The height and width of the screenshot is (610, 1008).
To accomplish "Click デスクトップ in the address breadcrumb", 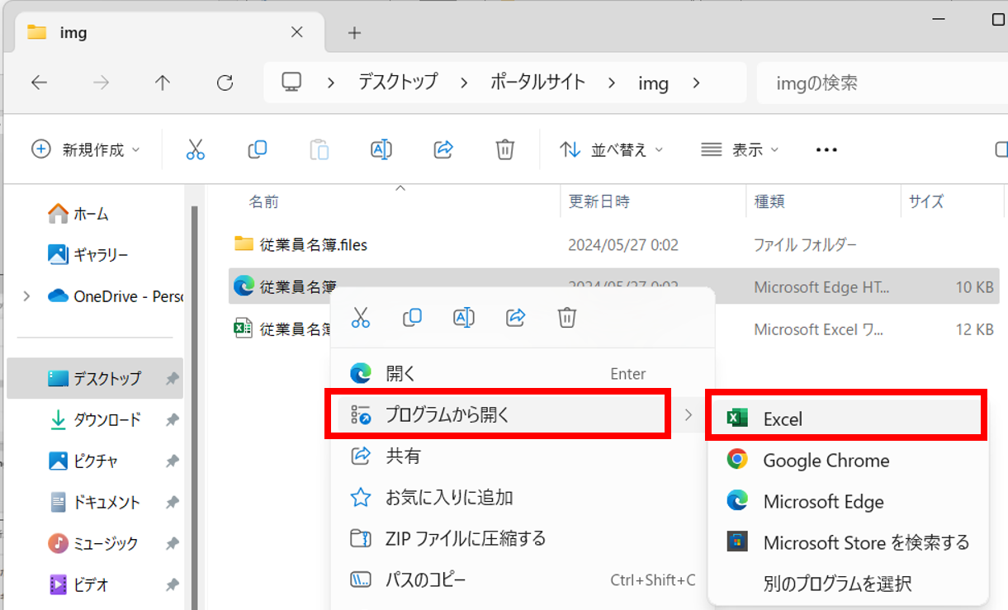I will tap(397, 83).
